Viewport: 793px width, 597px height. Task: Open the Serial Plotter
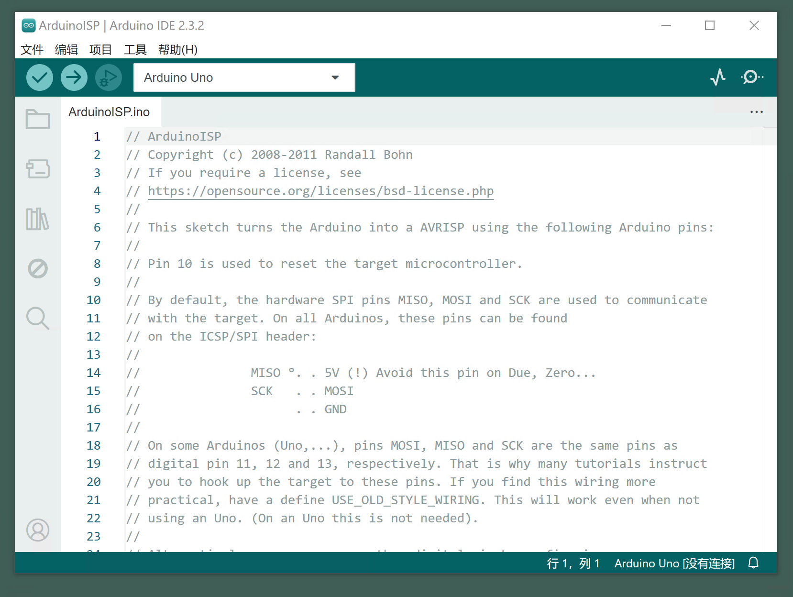click(717, 77)
